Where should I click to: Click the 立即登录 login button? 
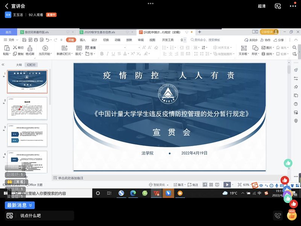[269, 32]
